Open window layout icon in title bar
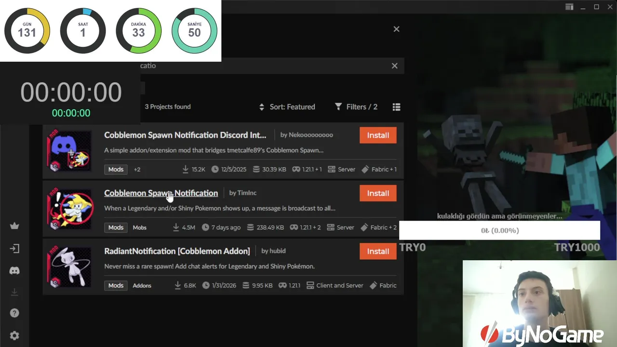This screenshot has width=617, height=347. tap(569, 7)
